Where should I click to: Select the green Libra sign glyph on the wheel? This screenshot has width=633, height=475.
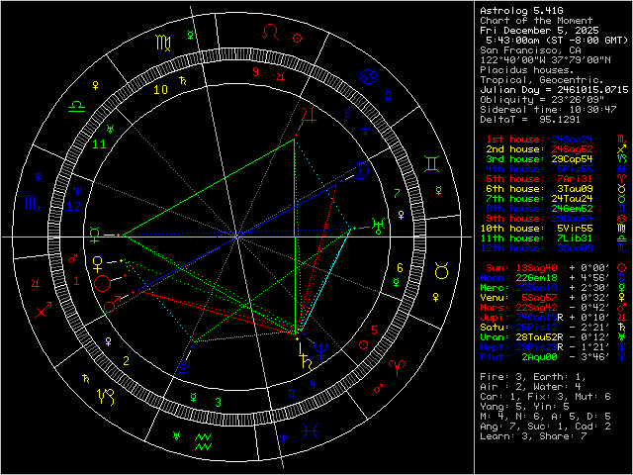point(76,106)
